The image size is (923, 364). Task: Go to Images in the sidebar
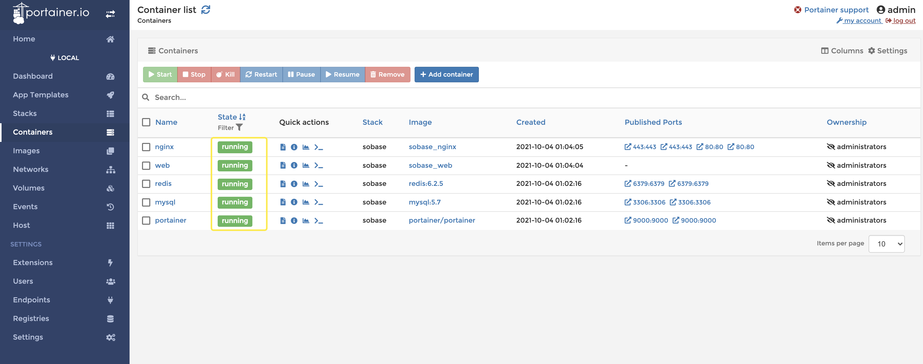point(26,151)
